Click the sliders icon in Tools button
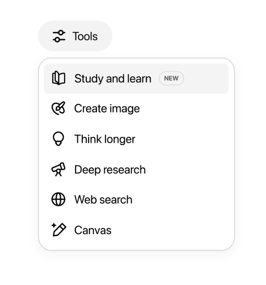The image size is (266, 285). [59, 36]
